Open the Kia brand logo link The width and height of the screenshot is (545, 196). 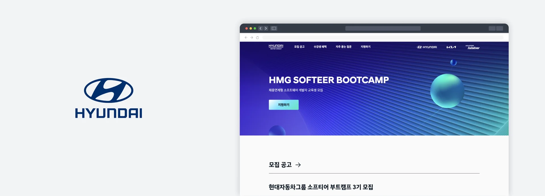point(451,47)
